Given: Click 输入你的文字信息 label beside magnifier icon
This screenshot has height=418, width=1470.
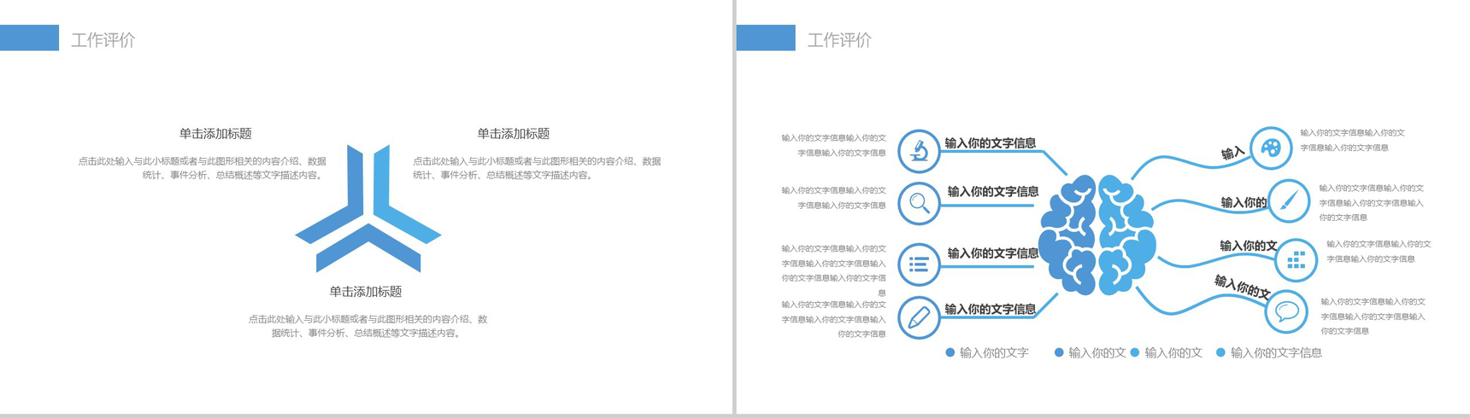Looking at the screenshot, I should point(993,192).
